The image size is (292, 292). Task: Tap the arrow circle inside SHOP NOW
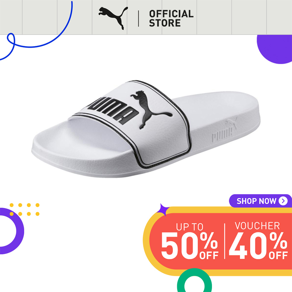[x=283, y=201]
